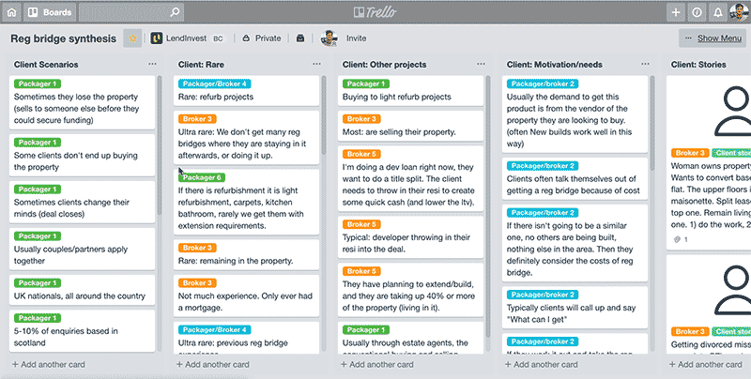Screen dimensions: 751x379
Task: Change the Private visibility setting
Action: pos(261,38)
